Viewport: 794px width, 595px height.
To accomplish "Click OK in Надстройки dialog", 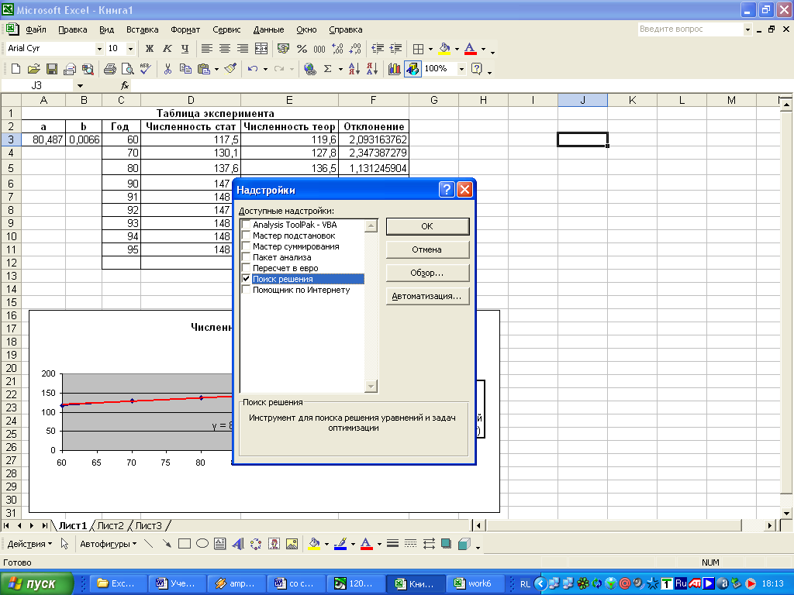I will (x=427, y=226).
